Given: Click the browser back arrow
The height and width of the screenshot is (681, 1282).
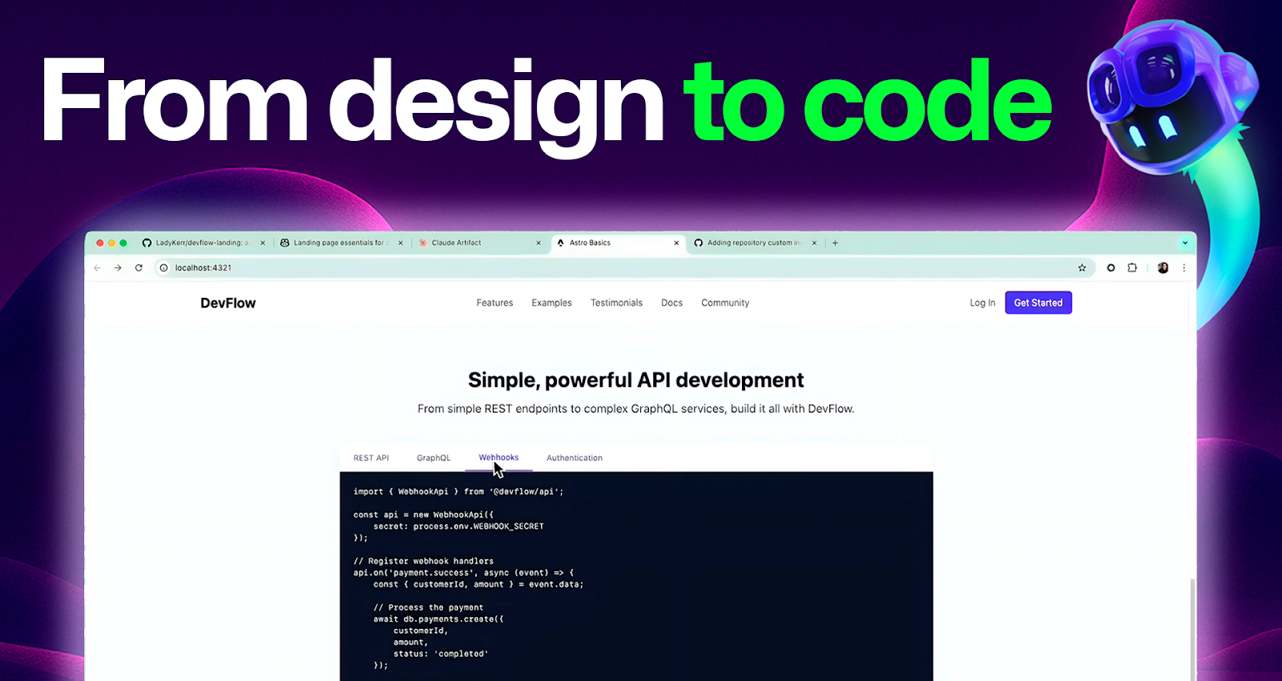Looking at the screenshot, I should 97,268.
